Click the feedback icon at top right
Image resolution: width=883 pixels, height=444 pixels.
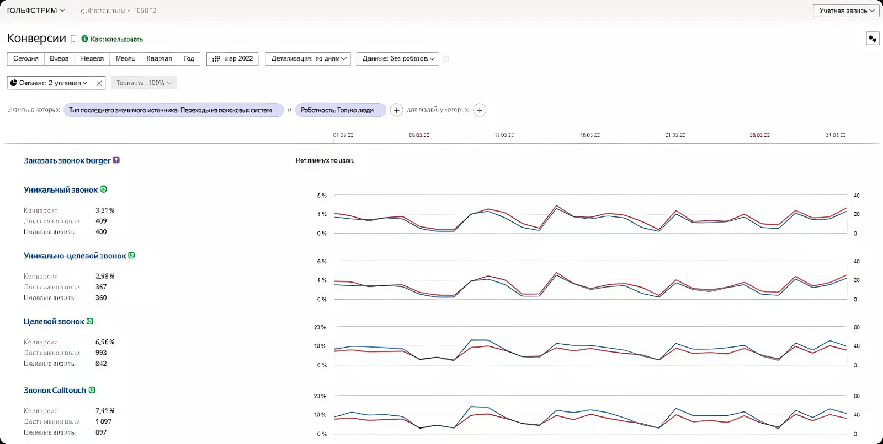873,39
